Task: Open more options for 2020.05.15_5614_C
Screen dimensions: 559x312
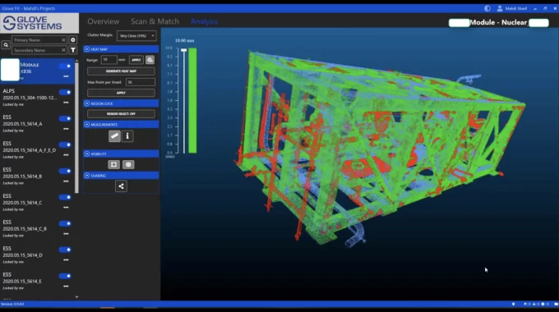Action: (66, 207)
